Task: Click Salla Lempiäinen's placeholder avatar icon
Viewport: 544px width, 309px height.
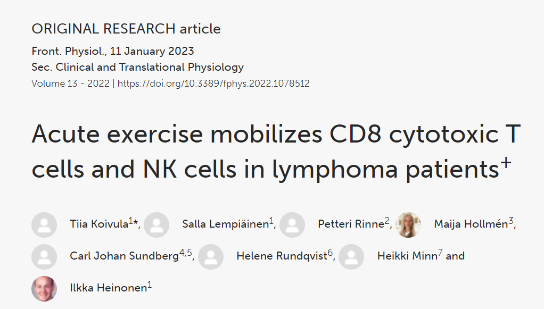Action: coord(156,224)
